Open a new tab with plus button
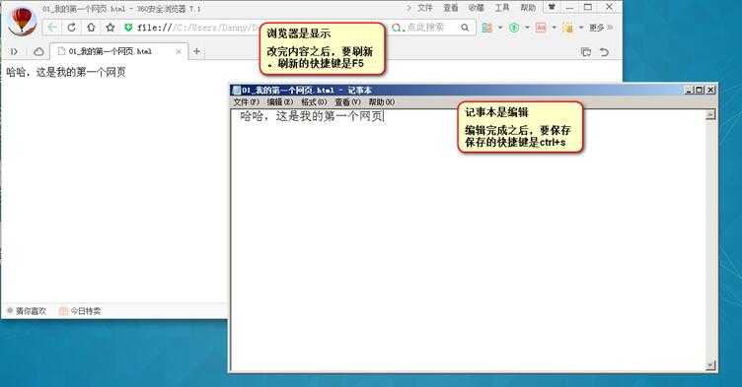The image size is (742, 387). coord(197,51)
